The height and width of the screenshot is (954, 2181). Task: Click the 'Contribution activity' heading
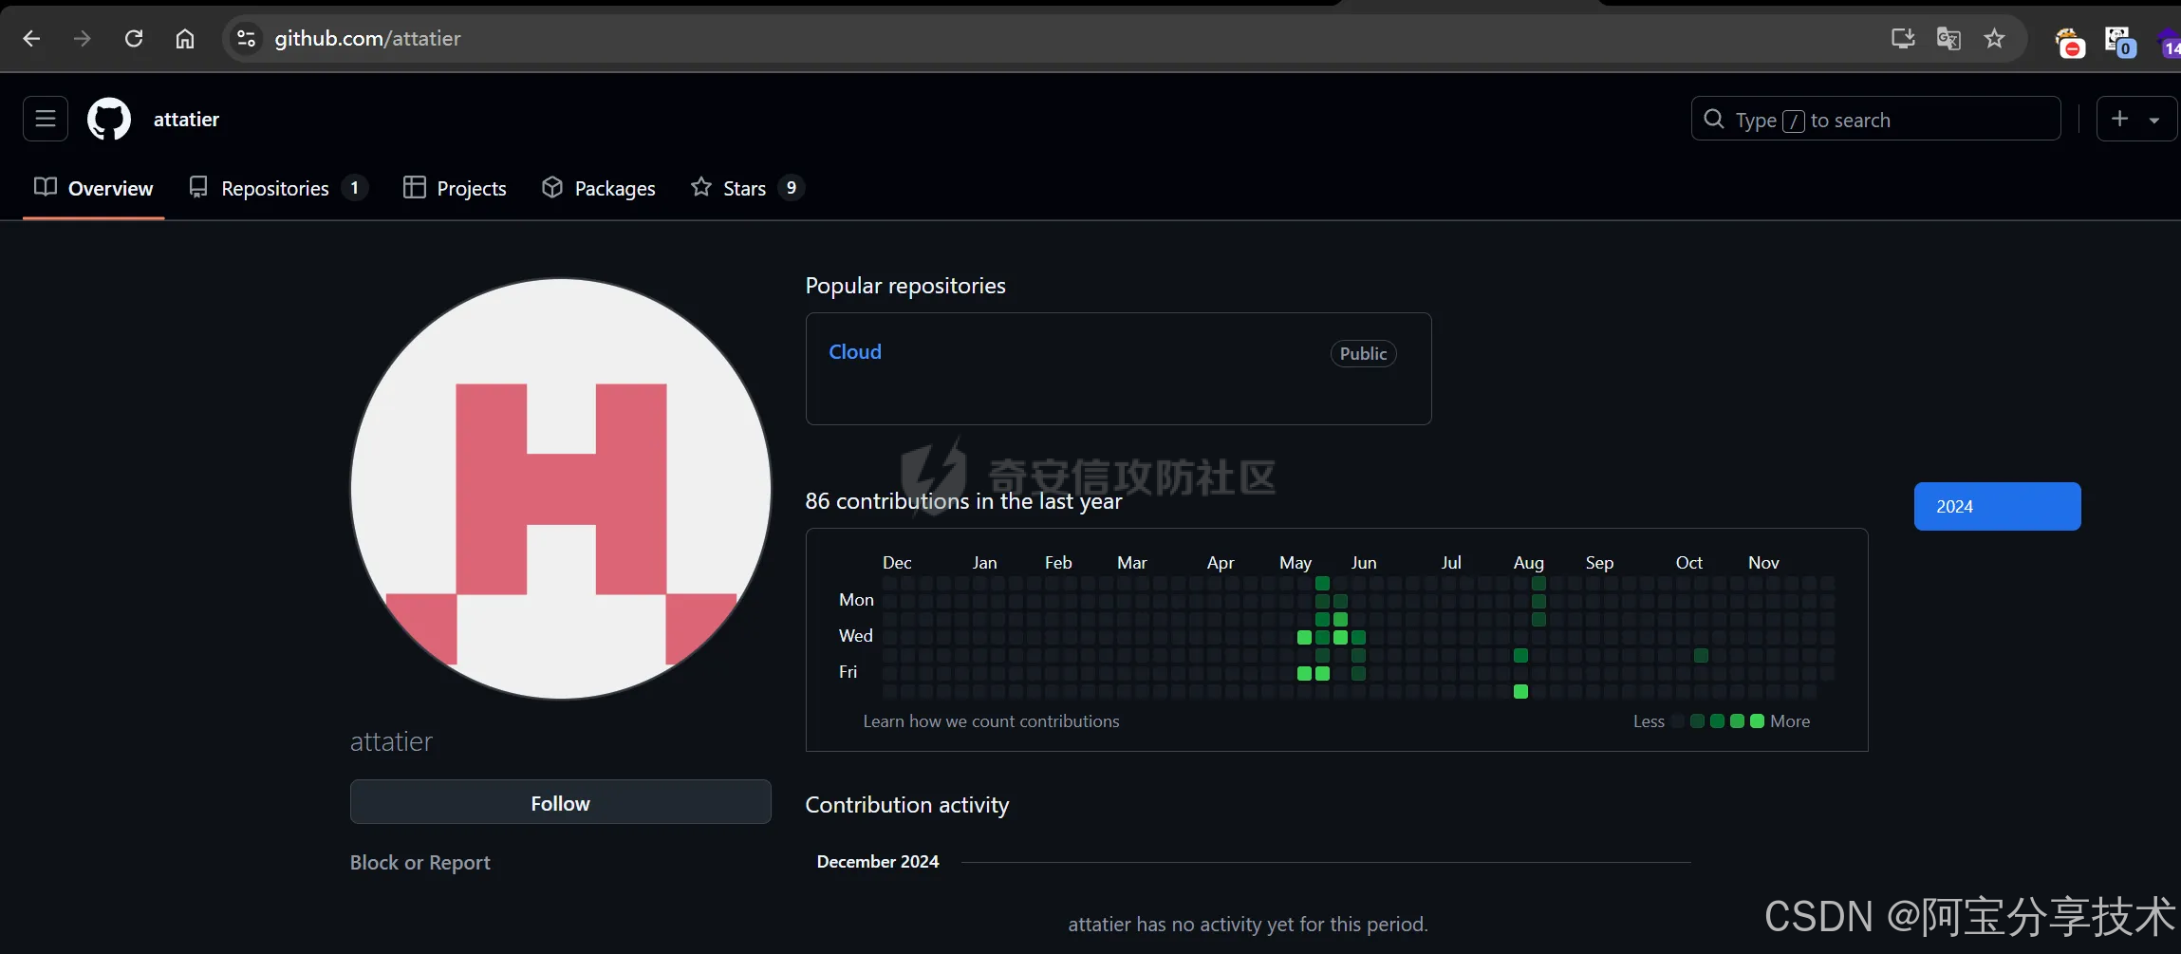907,805
